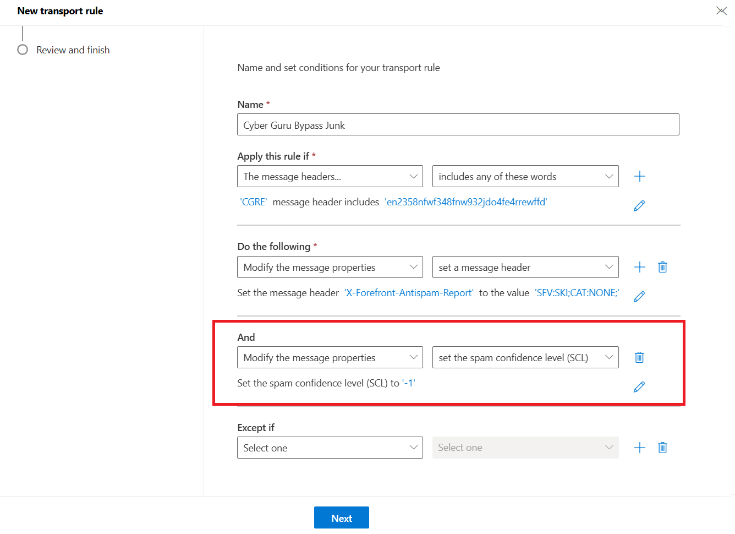Edit the rule Name field

pyautogui.click(x=458, y=124)
